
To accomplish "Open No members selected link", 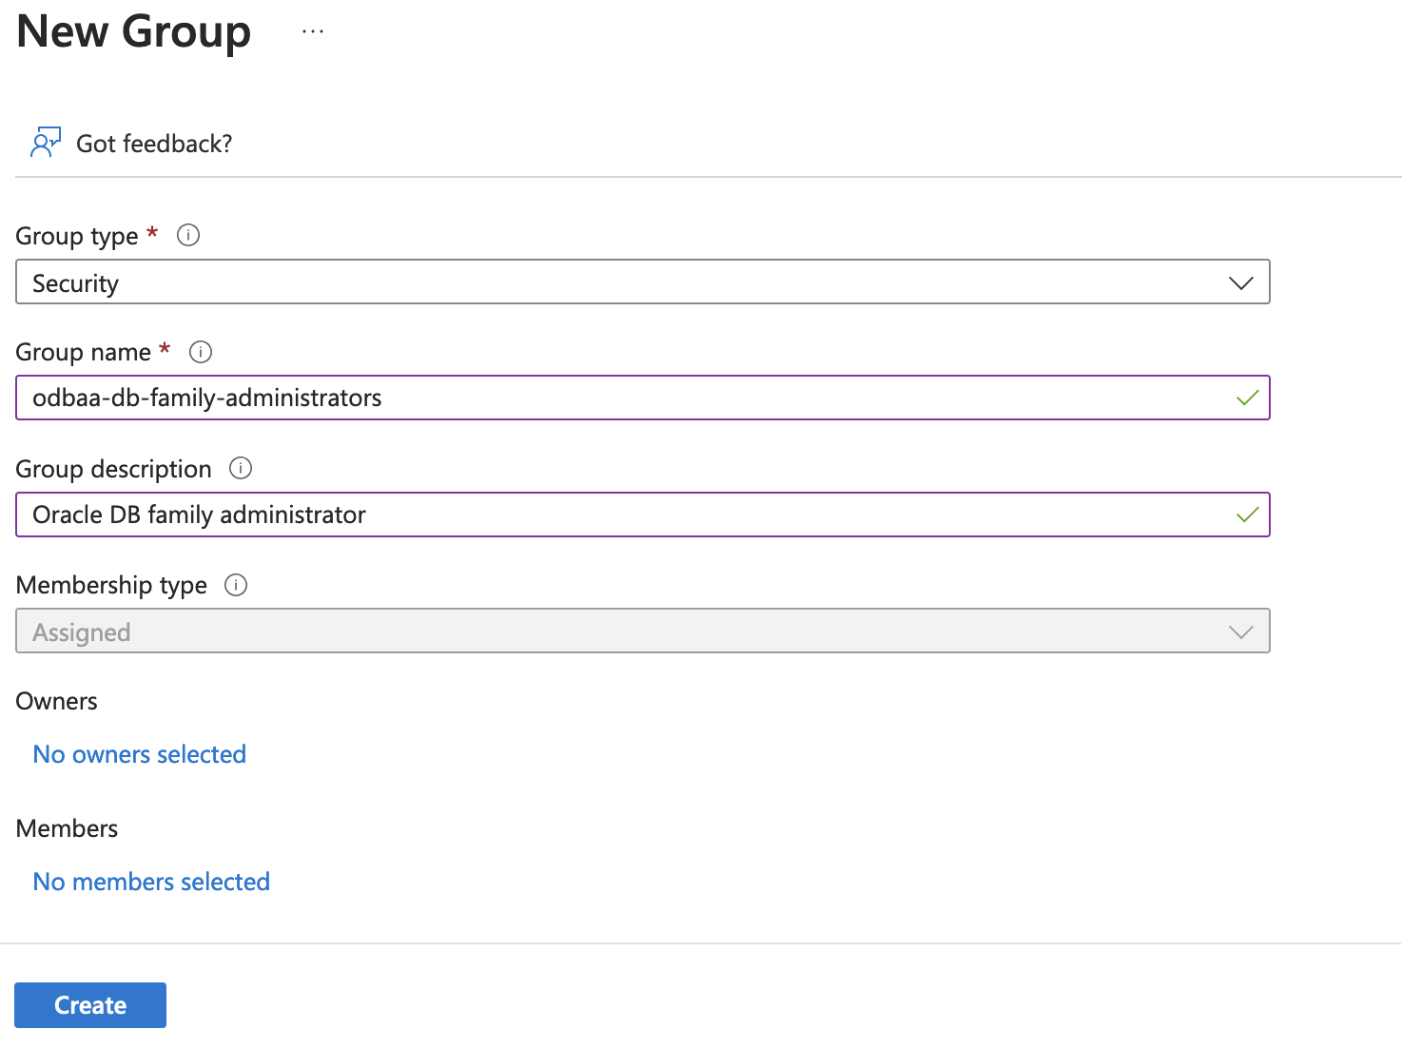I will point(150,881).
